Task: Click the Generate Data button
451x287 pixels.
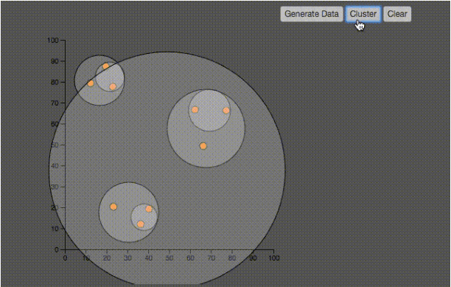Action: pos(312,14)
